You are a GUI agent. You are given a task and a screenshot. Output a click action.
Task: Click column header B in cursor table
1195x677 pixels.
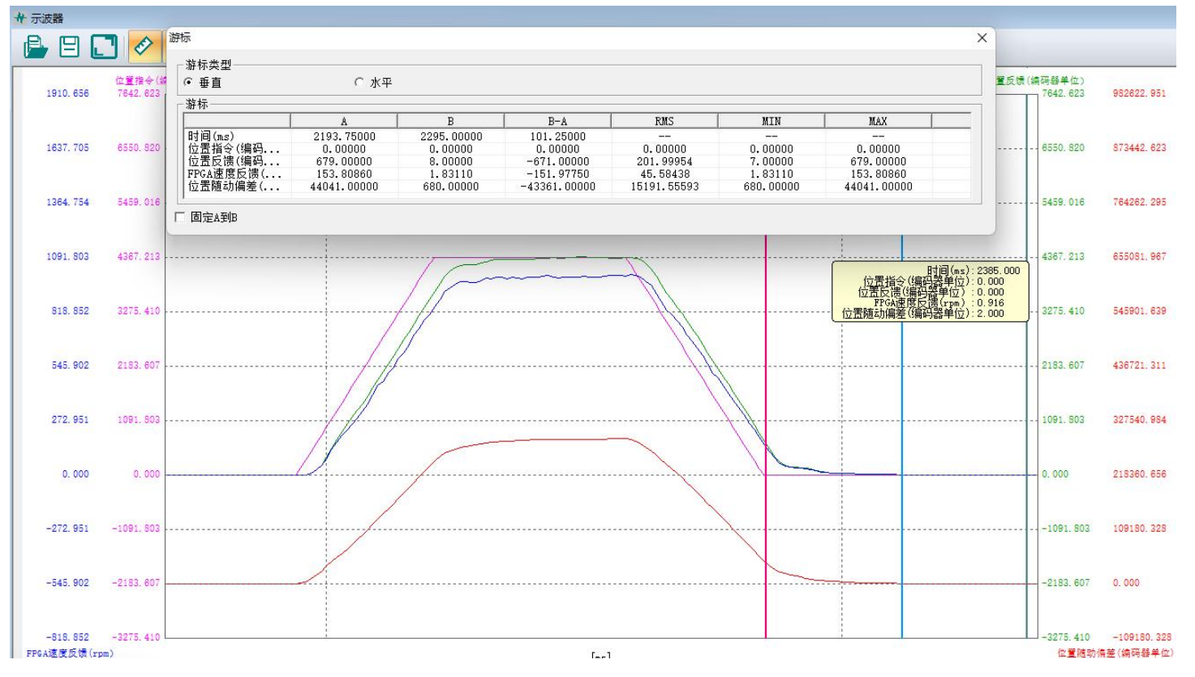(x=450, y=122)
